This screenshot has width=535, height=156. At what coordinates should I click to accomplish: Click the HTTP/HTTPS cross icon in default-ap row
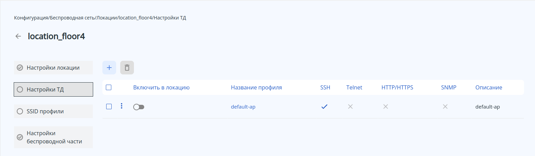click(386, 107)
